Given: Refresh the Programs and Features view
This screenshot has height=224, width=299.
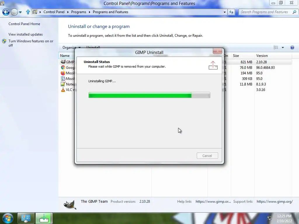Looking at the screenshot, I should coord(231,12).
